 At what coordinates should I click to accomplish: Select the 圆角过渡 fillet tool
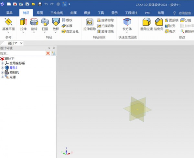[x=146, y=24]
